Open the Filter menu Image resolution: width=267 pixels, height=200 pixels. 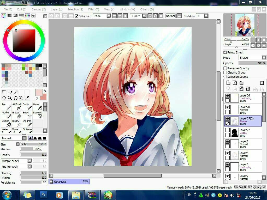coord(93,9)
